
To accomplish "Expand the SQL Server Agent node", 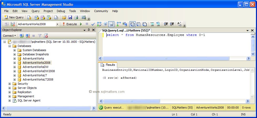I will 9,100.
